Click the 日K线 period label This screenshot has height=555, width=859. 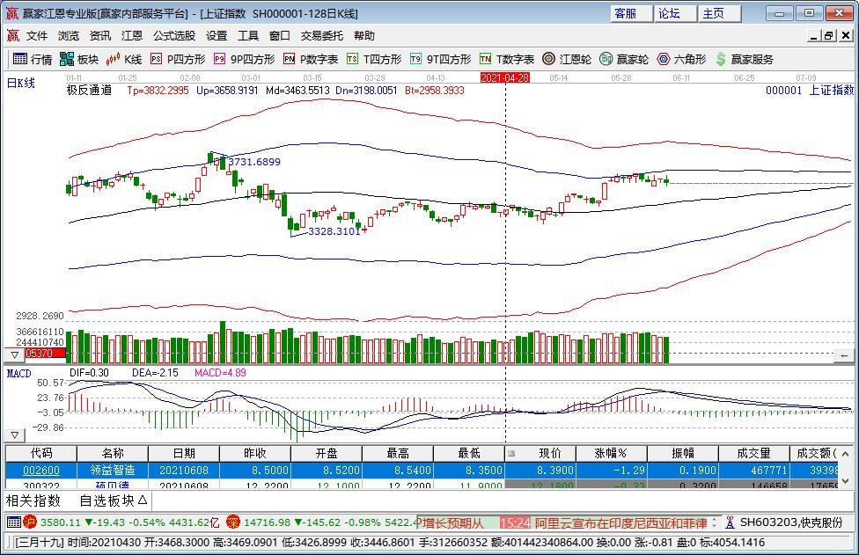[x=21, y=84]
